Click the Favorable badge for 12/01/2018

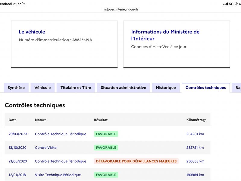tap(106, 175)
